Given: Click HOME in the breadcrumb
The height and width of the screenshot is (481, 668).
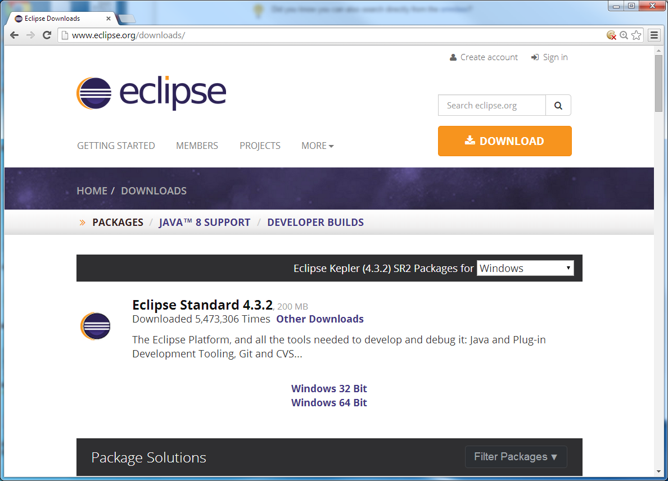Looking at the screenshot, I should pyautogui.click(x=92, y=190).
